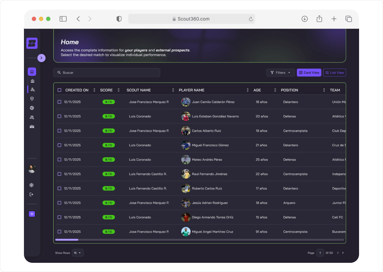Select the checkbox for Diego Armando Torres Ortíz row

[x=59, y=217]
